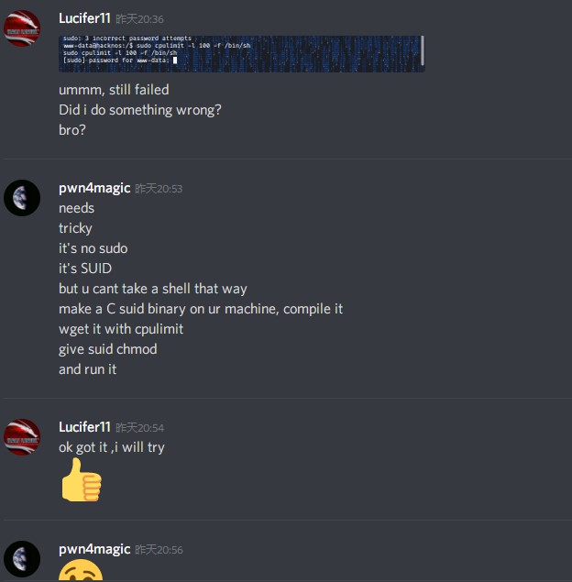
Task: Click the 20:53 message timestamp
Action: coord(159,189)
